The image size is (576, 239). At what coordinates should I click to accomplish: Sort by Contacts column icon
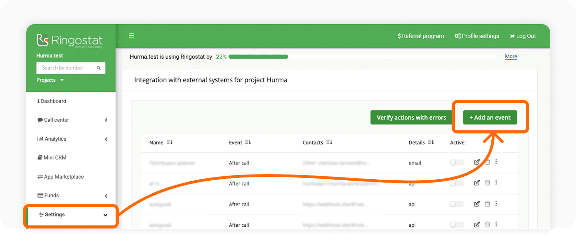pyautogui.click(x=329, y=143)
